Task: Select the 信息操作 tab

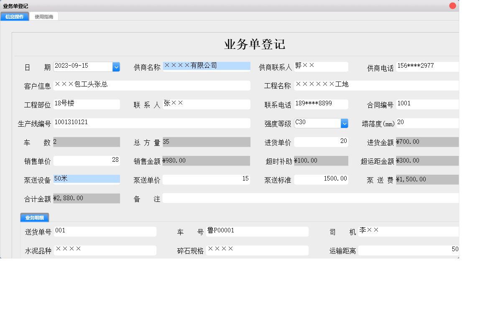Action: pos(15,16)
